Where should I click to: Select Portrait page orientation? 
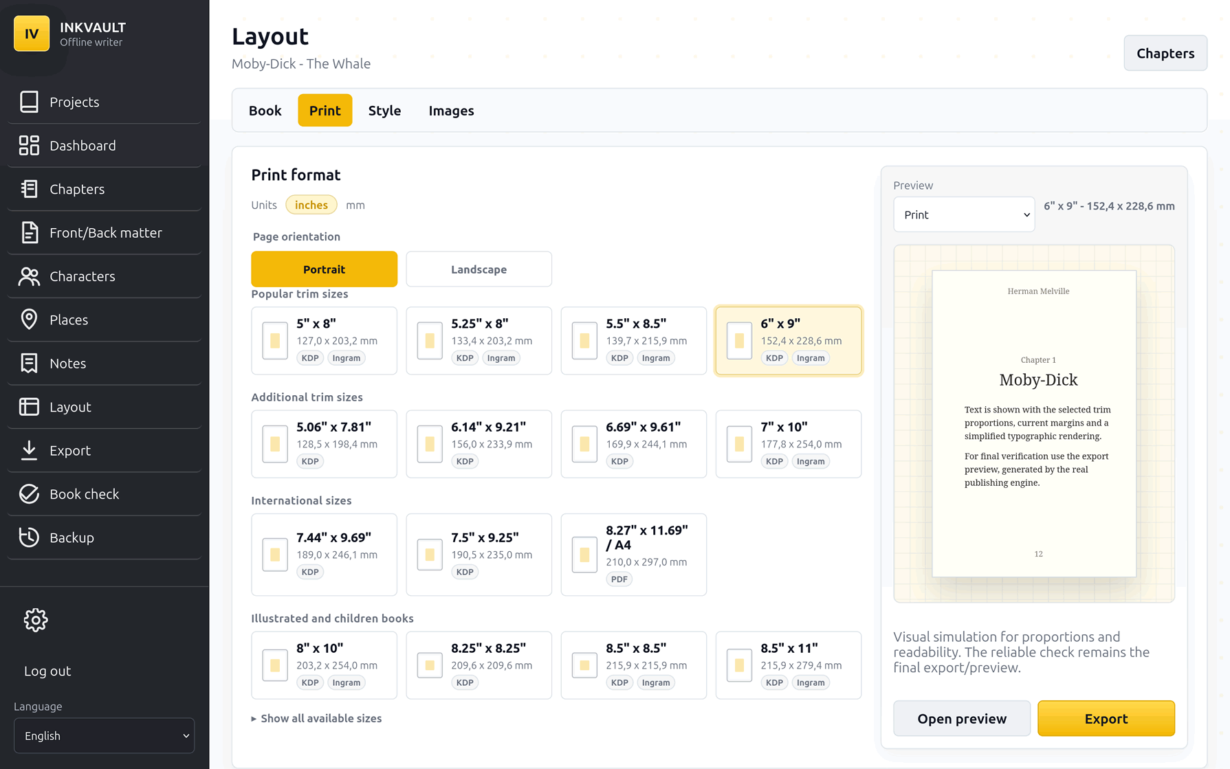coord(324,269)
